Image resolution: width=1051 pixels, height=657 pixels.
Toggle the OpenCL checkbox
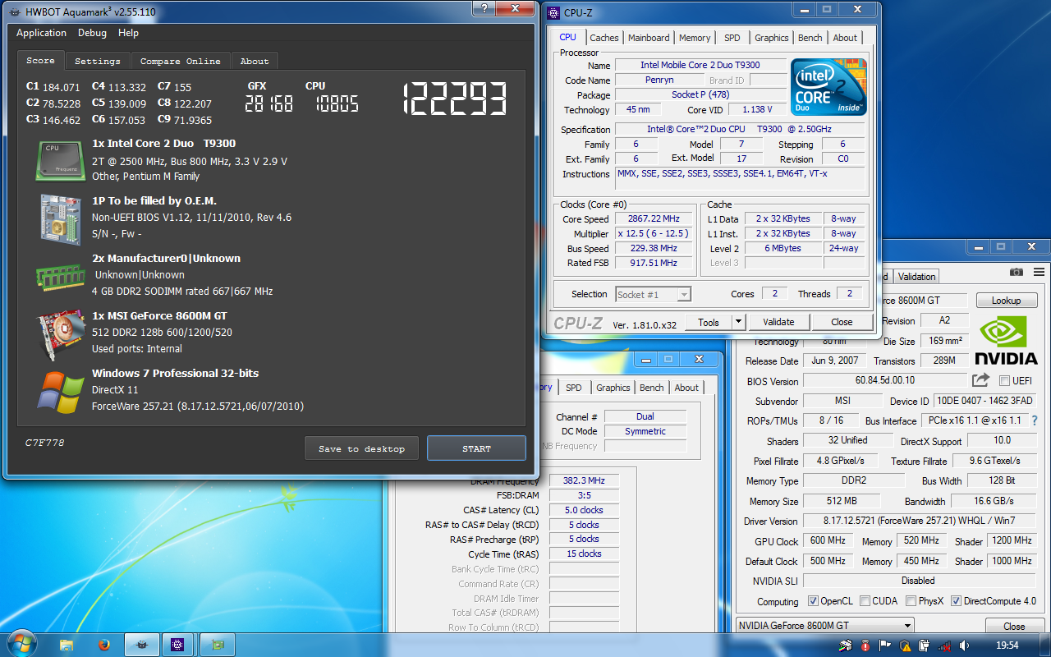point(813,601)
